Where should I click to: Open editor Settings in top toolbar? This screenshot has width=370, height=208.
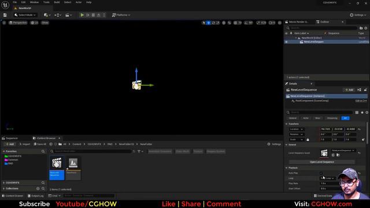click(x=358, y=15)
